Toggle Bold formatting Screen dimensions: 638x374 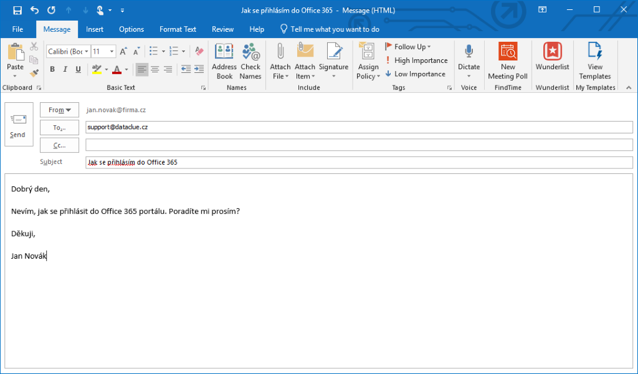click(52, 70)
